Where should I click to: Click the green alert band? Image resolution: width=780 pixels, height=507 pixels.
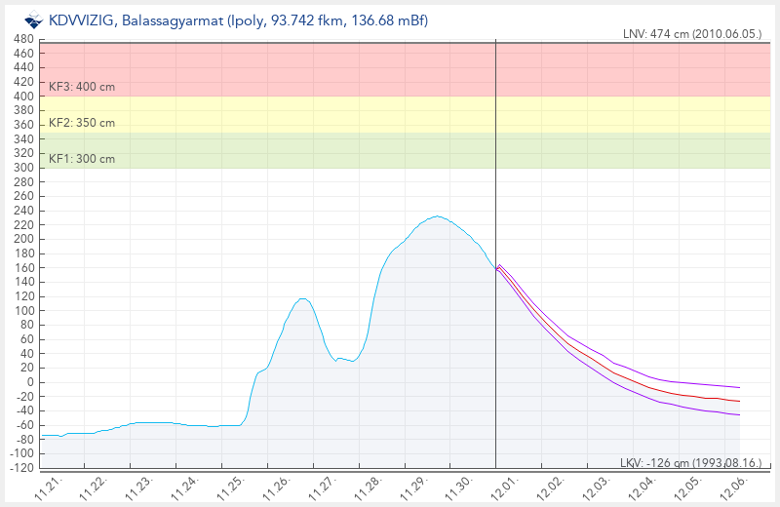point(292,150)
